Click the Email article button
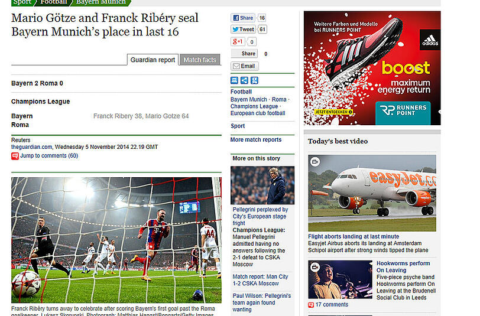480x316 pixels. [x=245, y=66]
